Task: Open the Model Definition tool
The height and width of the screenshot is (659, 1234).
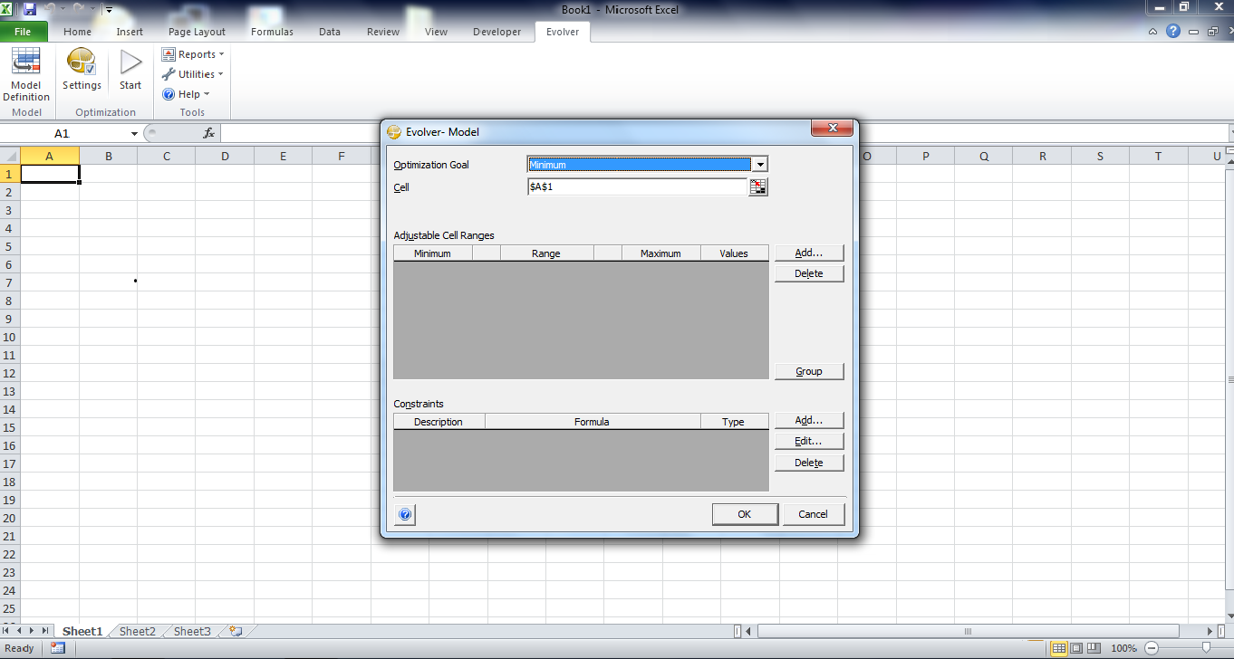Action: point(26,75)
